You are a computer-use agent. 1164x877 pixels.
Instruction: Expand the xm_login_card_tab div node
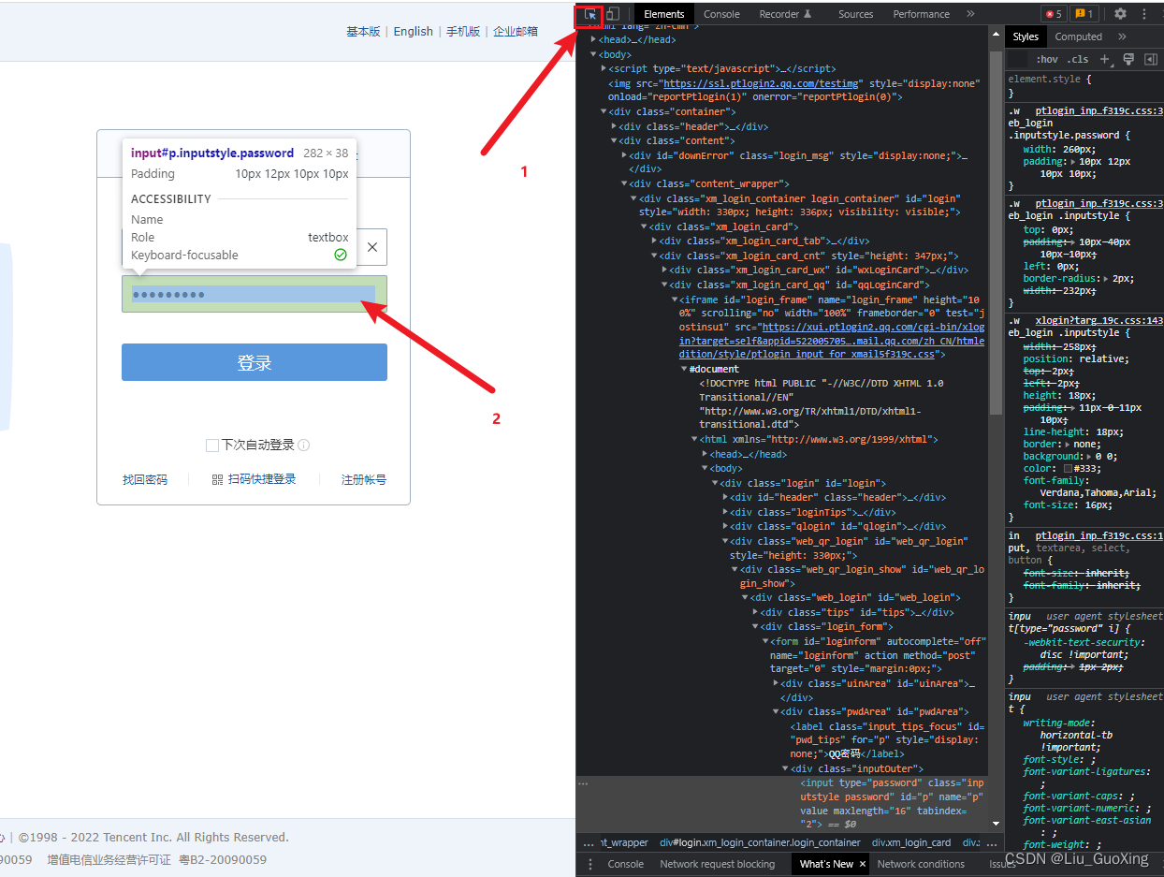(655, 241)
